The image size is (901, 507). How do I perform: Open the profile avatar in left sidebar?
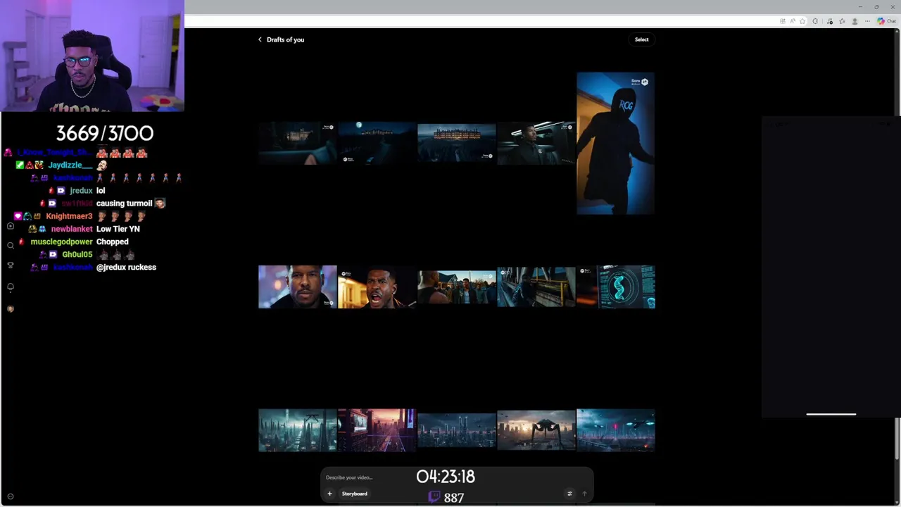pyautogui.click(x=10, y=309)
